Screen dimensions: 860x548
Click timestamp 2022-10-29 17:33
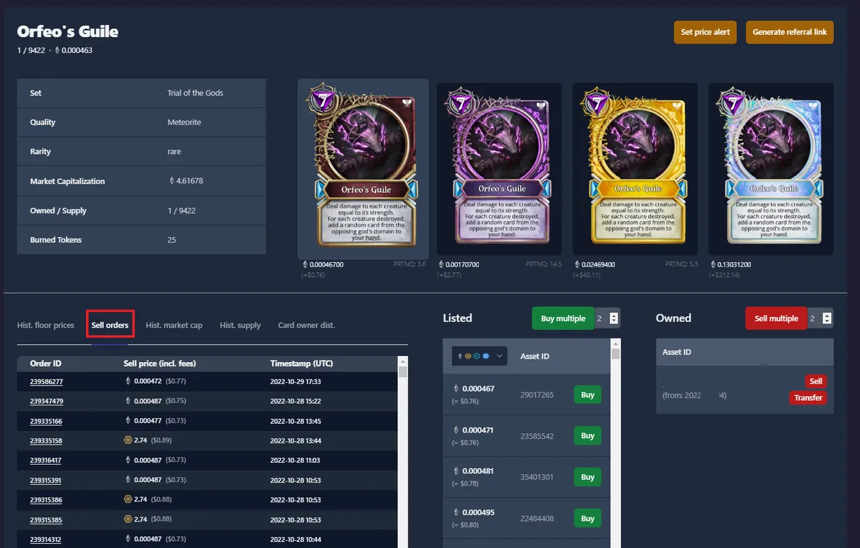(x=296, y=381)
